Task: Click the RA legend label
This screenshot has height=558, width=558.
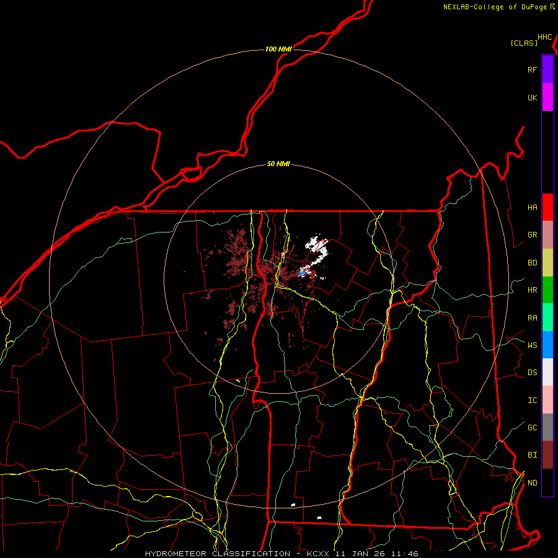Action: click(x=532, y=318)
